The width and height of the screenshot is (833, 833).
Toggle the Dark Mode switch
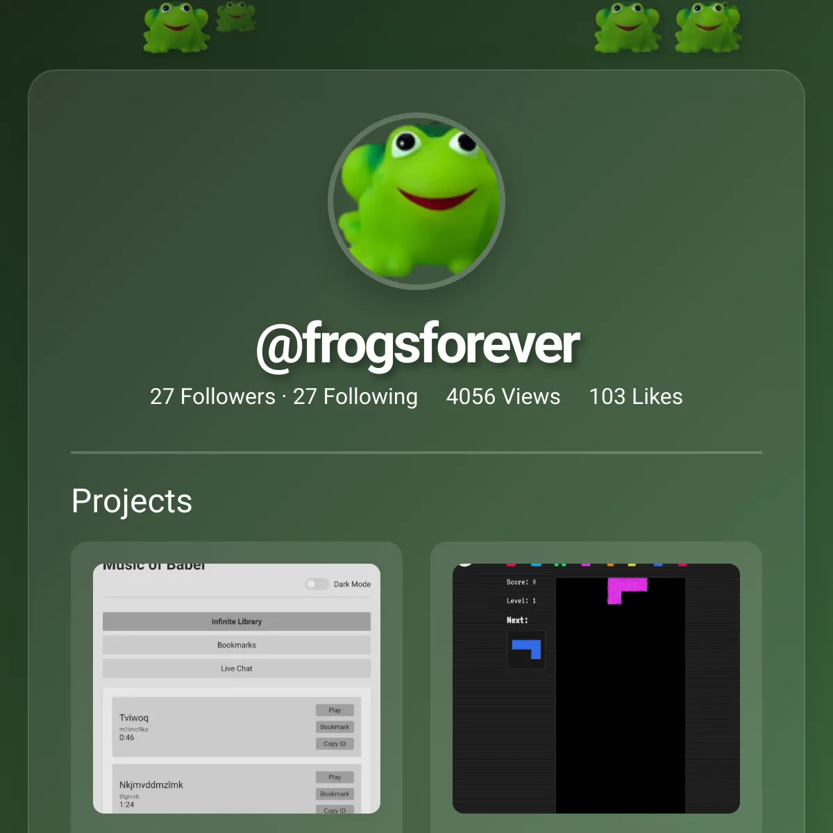pos(317,584)
